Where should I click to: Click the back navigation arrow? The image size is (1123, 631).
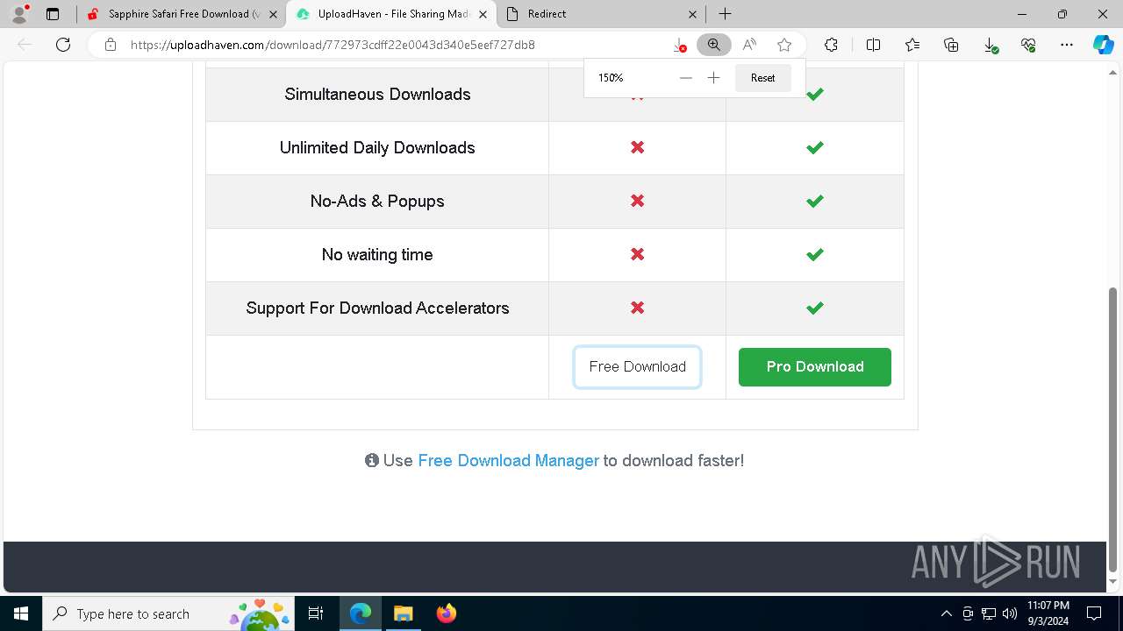25,45
